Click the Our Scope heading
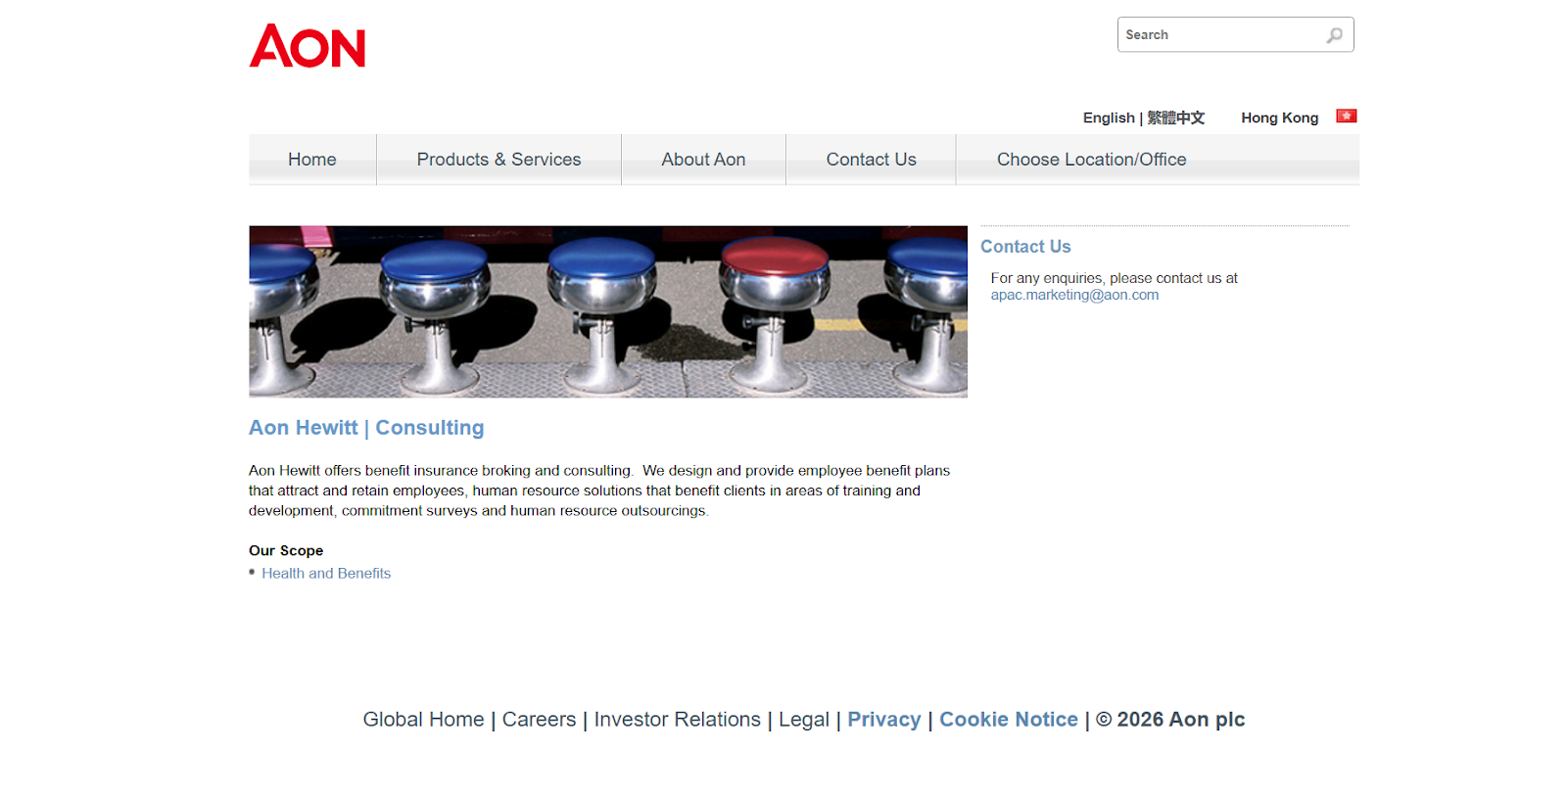Viewport: 1567px width, 796px height. click(286, 550)
